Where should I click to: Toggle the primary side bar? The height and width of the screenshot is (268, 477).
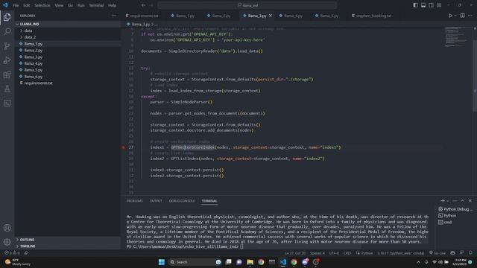pyautogui.click(x=415, y=5)
